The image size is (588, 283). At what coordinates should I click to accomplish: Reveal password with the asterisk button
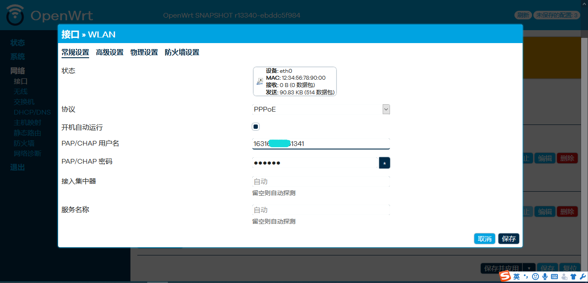coord(384,163)
